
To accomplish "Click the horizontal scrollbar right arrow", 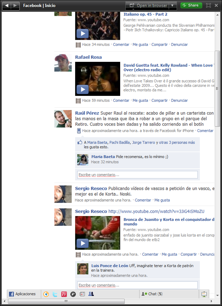I will click(212, 301).
